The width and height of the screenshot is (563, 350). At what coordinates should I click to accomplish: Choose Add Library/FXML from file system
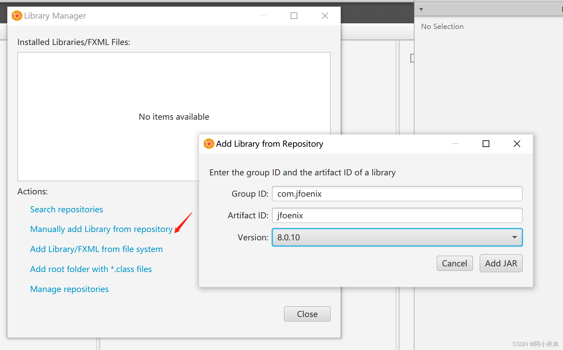point(96,249)
